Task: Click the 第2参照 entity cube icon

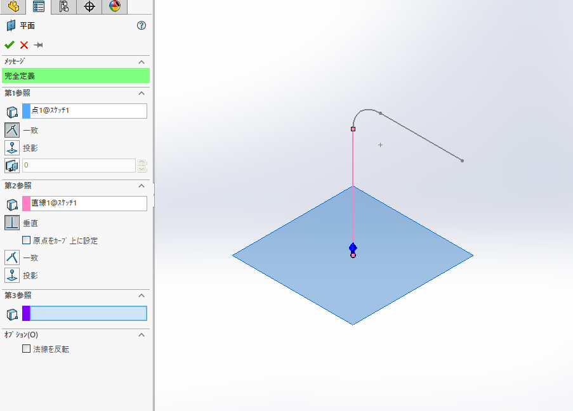Action: point(12,204)
